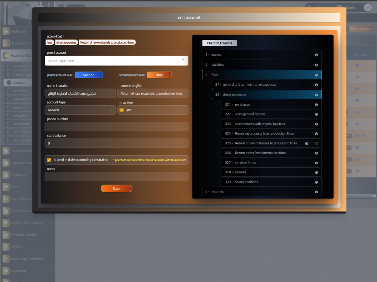Click eye icon for Return items from internal sections
The image size is (377, 282).
[x=316, y=153]
